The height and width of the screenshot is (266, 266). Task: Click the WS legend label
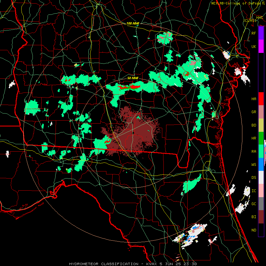pos(254,165)
